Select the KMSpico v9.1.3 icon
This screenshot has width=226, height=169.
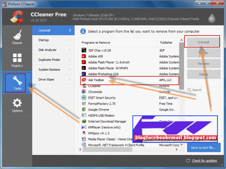pos(84,133)
